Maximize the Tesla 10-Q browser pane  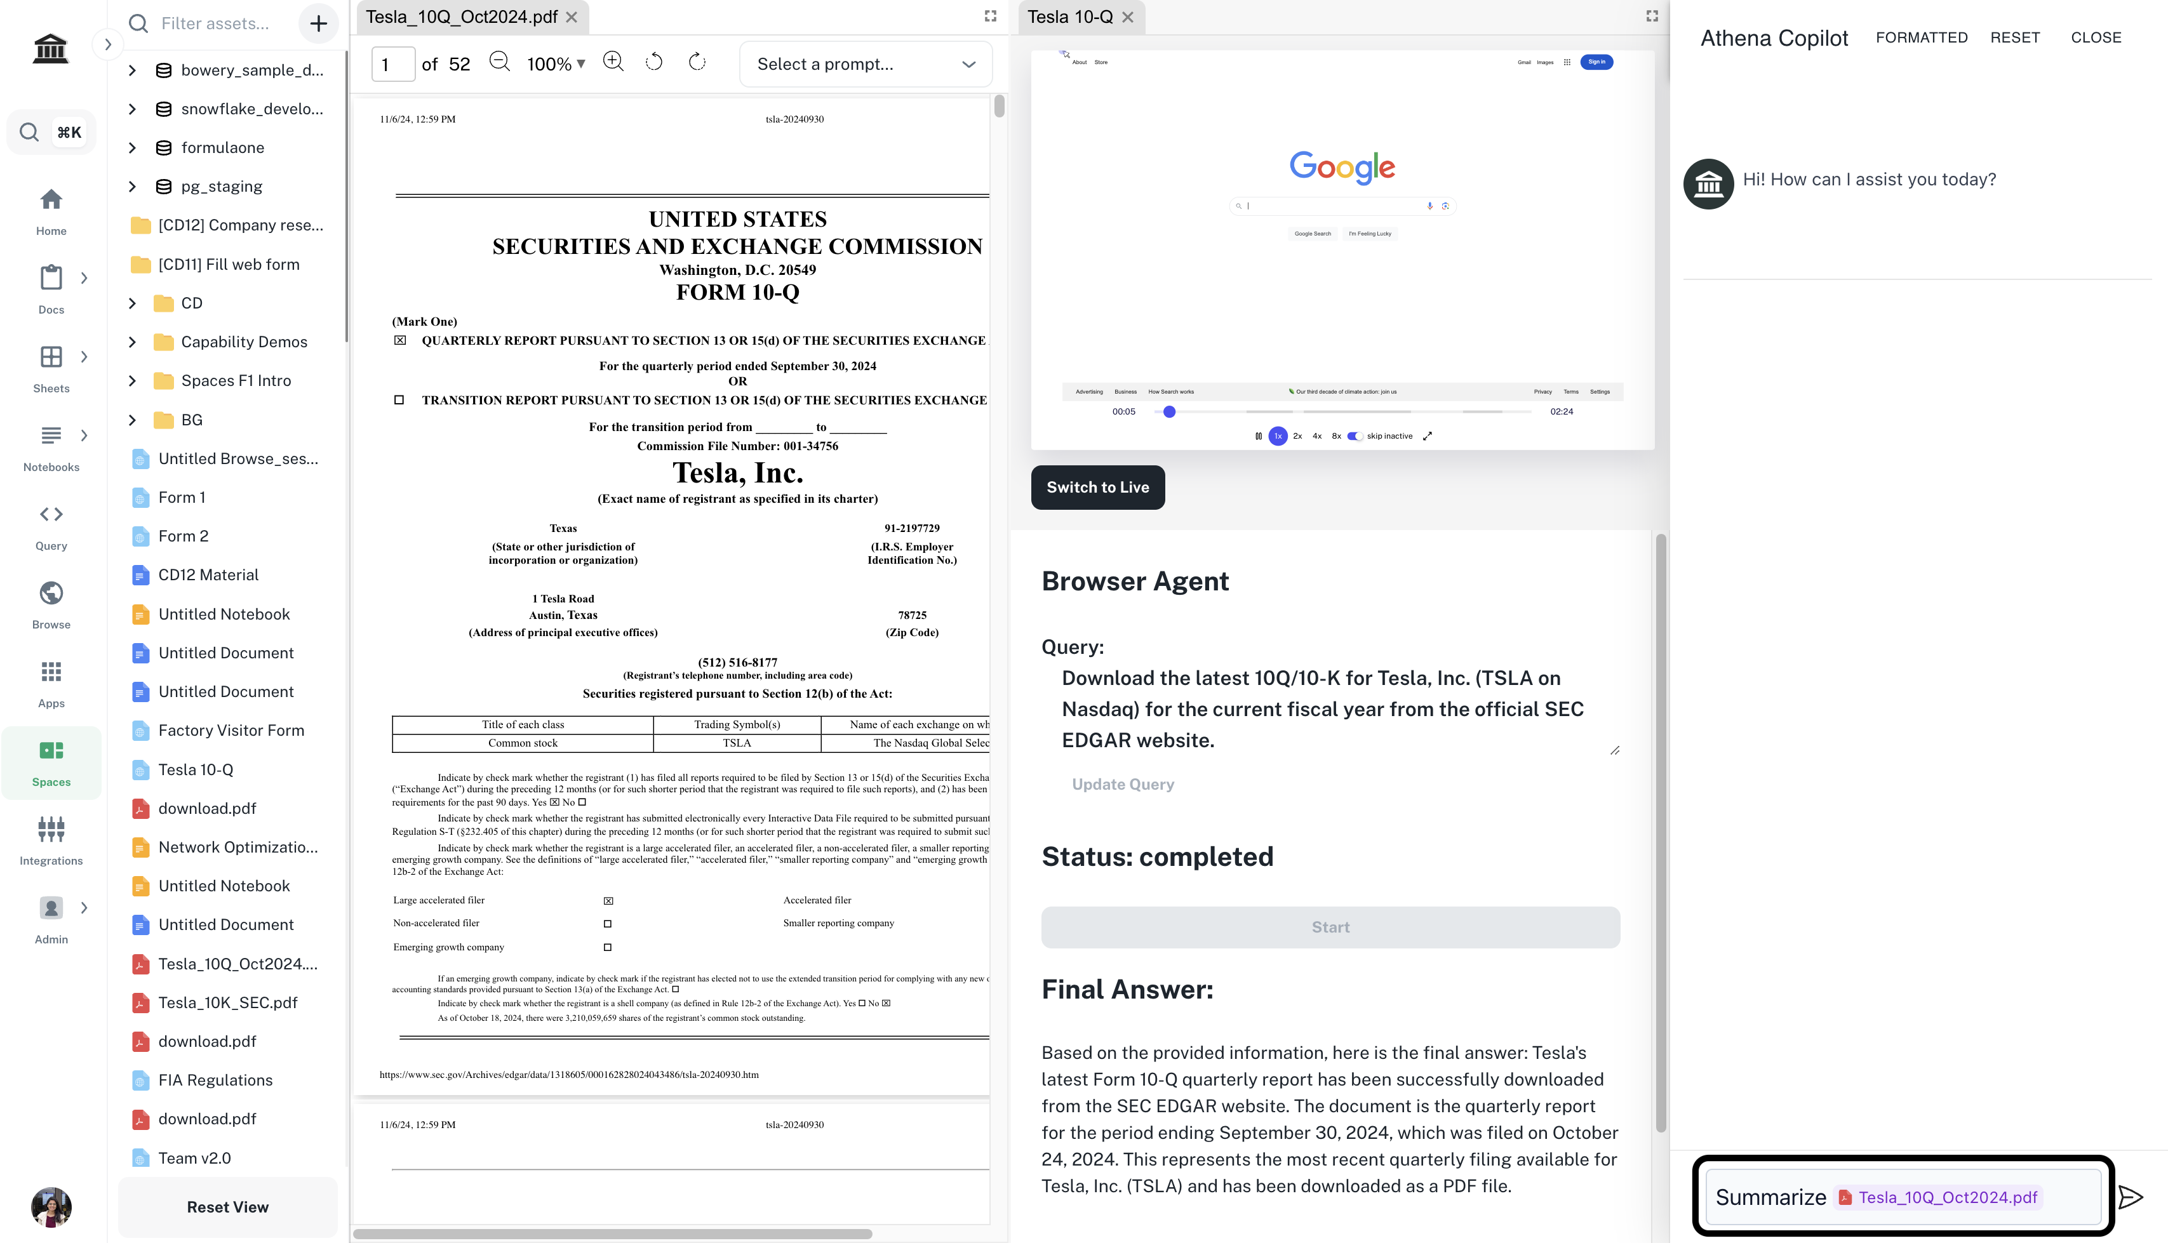pos(1652,15)
